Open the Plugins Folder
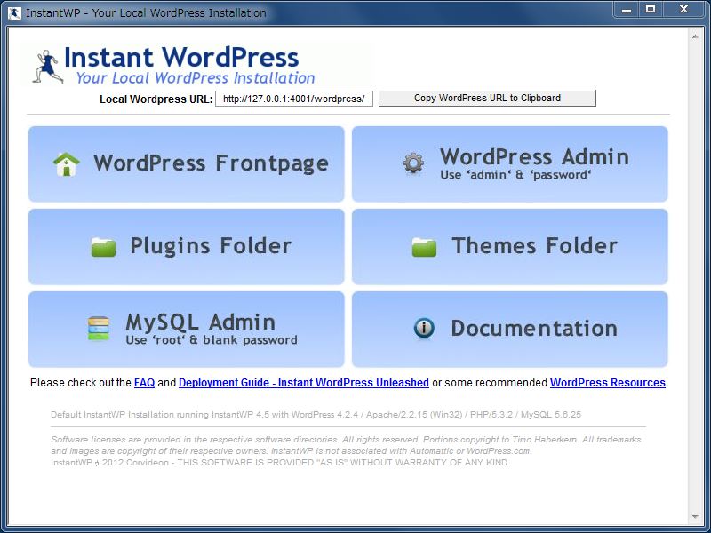 click(x=187, y=247)
